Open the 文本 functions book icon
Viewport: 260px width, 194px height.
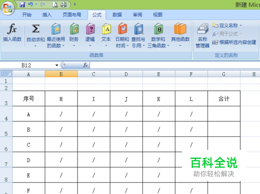point(106,29)
